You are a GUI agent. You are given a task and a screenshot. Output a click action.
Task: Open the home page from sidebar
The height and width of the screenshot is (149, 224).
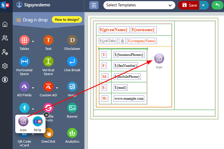pyautogui.click(x=5, y=24)
